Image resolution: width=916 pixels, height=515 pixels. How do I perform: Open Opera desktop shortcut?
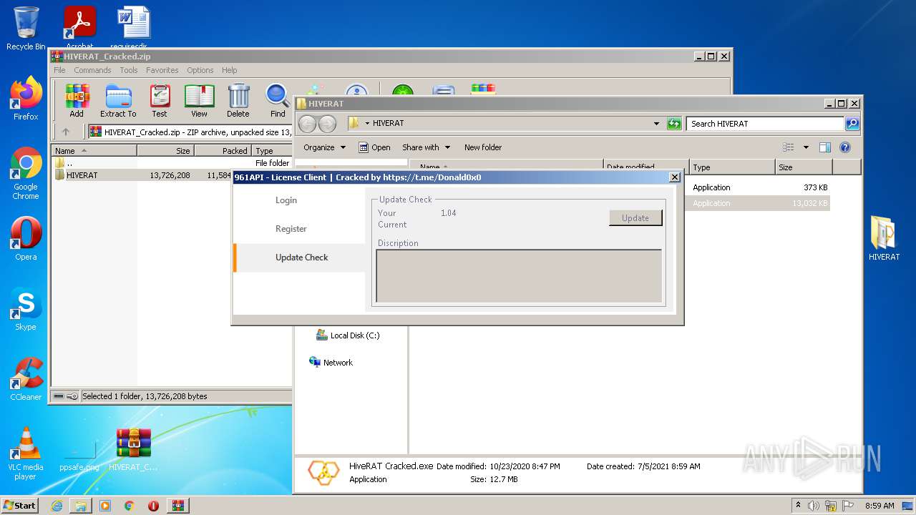pyautogui.click(x=26, y=240)
